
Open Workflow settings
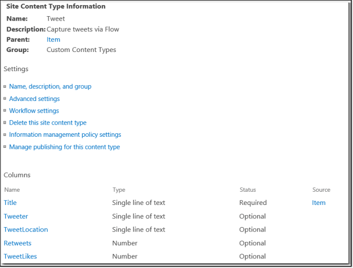point(34,111)
